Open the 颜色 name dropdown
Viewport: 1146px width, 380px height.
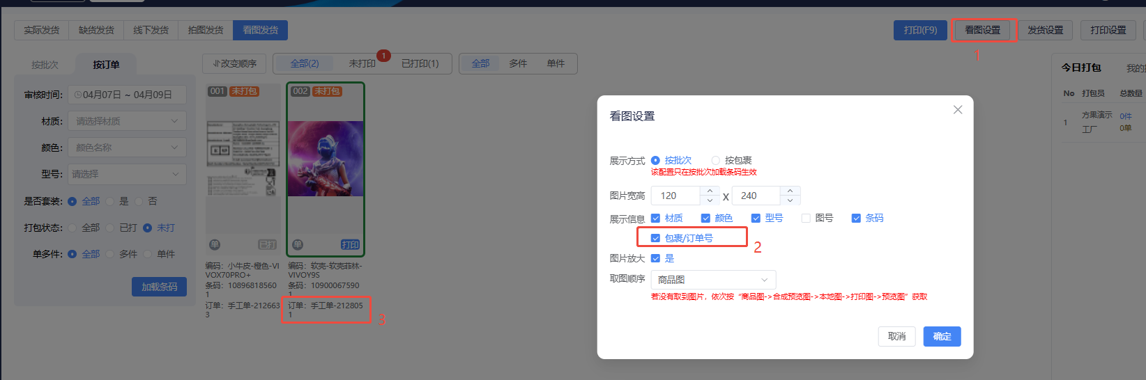pos(127,148)
